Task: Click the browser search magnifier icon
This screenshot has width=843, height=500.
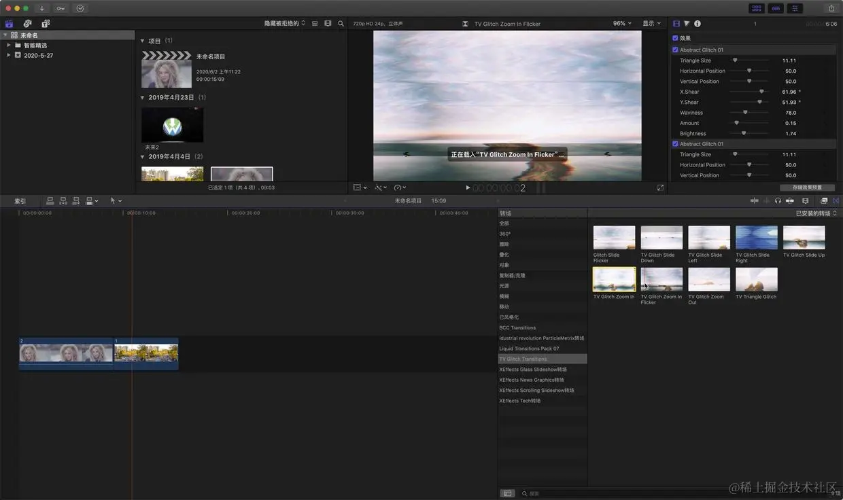Action: coord(341,23)
